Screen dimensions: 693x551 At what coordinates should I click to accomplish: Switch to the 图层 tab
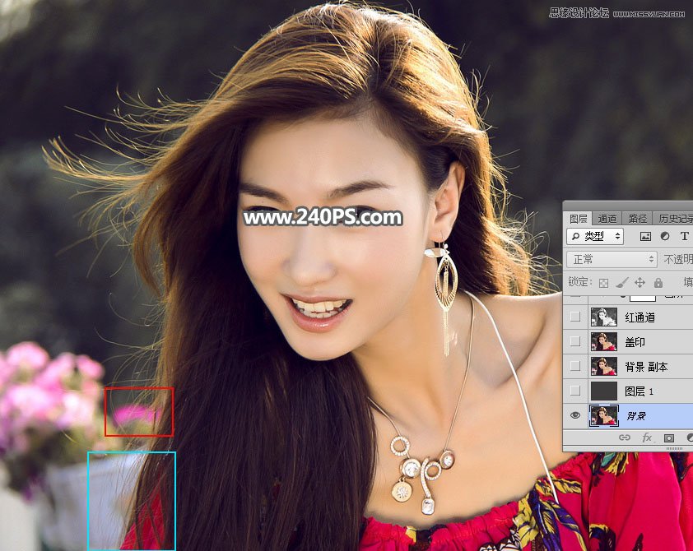click(578, 219)
